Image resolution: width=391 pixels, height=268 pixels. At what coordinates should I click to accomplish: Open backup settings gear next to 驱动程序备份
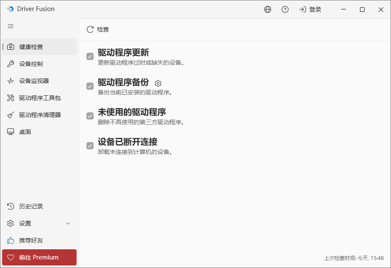(x=158, y=83)
